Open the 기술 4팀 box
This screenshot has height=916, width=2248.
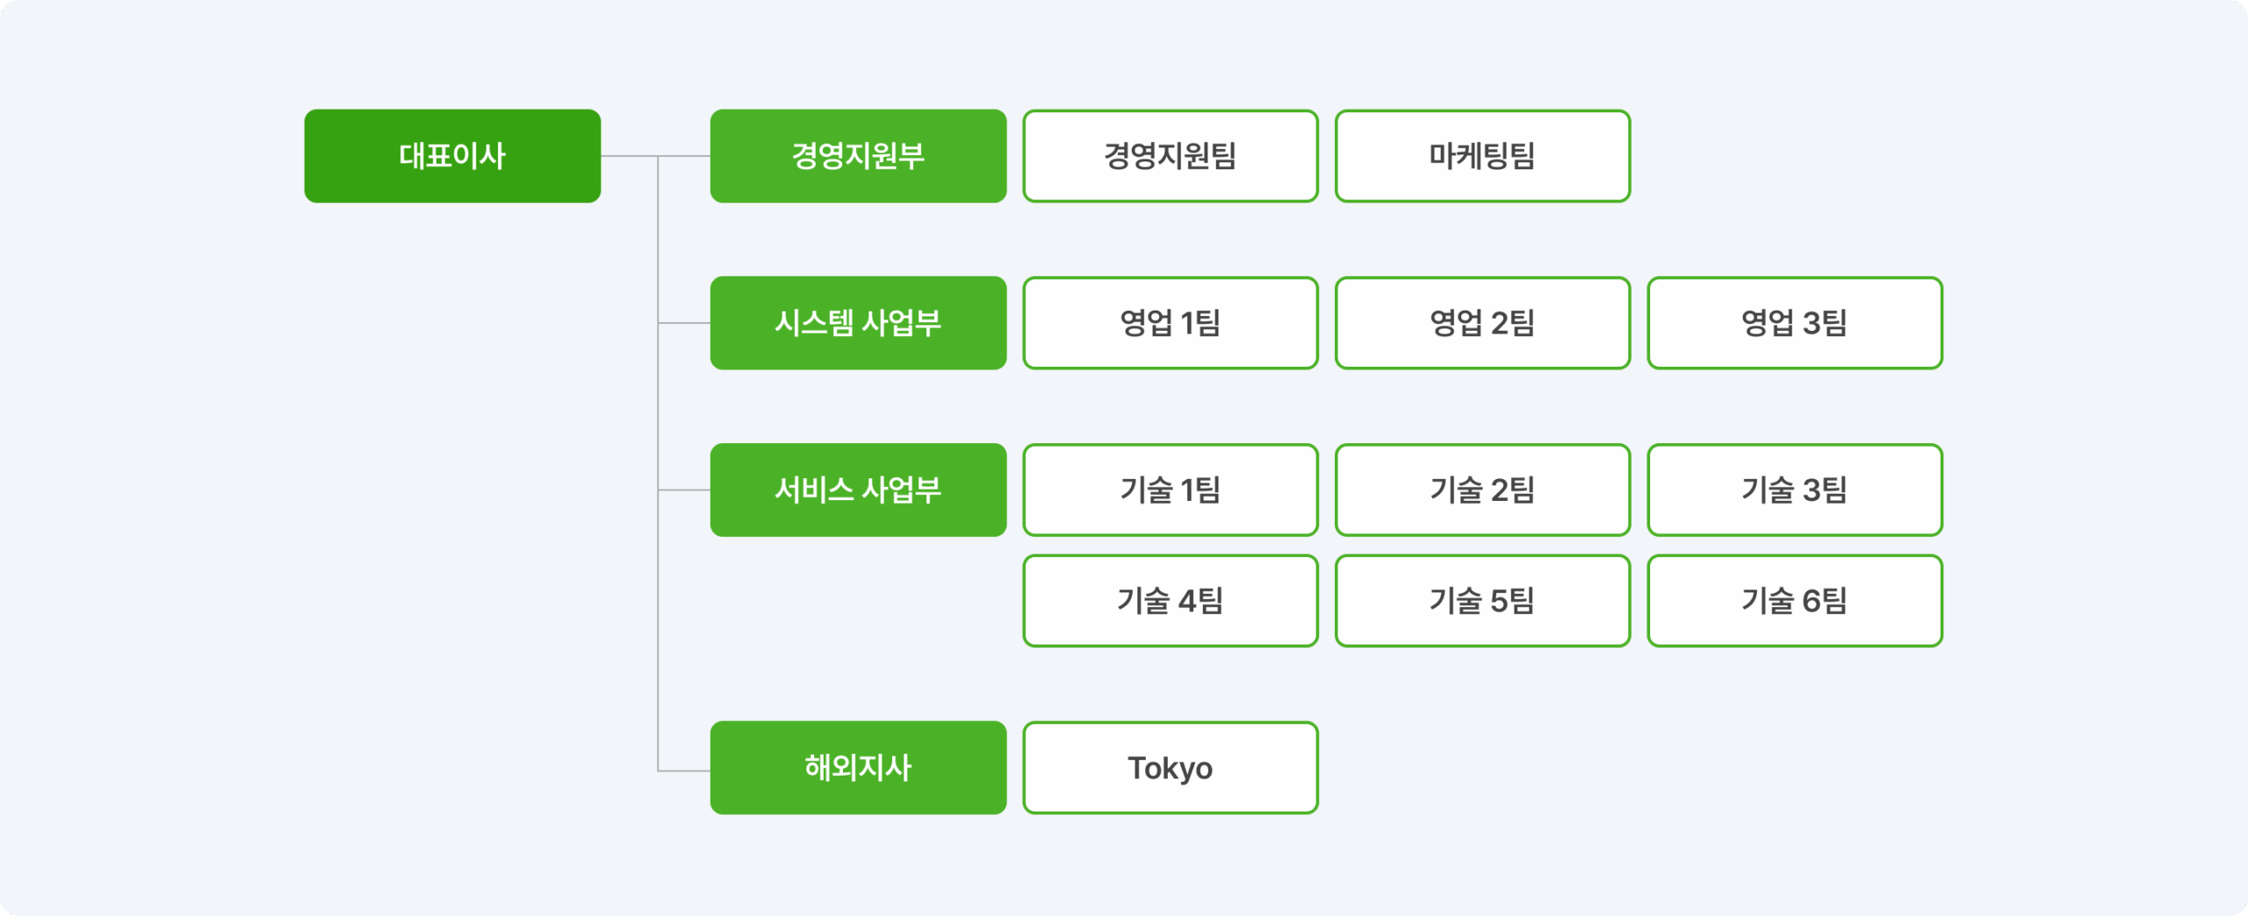(x=1170, y=601)
